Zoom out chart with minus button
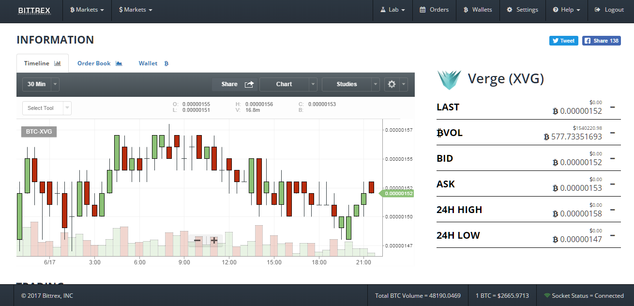 point(197,240)
